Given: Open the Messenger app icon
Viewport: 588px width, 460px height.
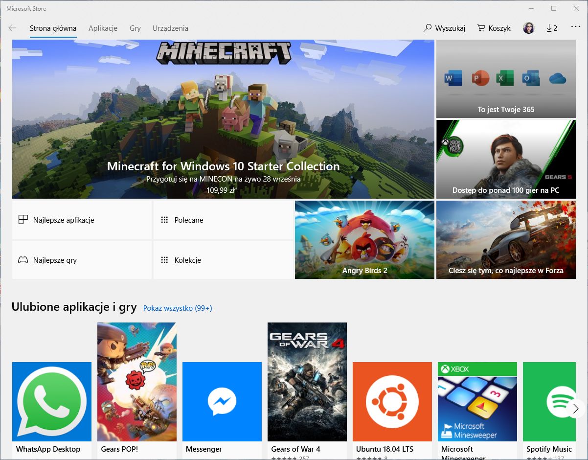Looking at the screenshot, I should [222, 402].
